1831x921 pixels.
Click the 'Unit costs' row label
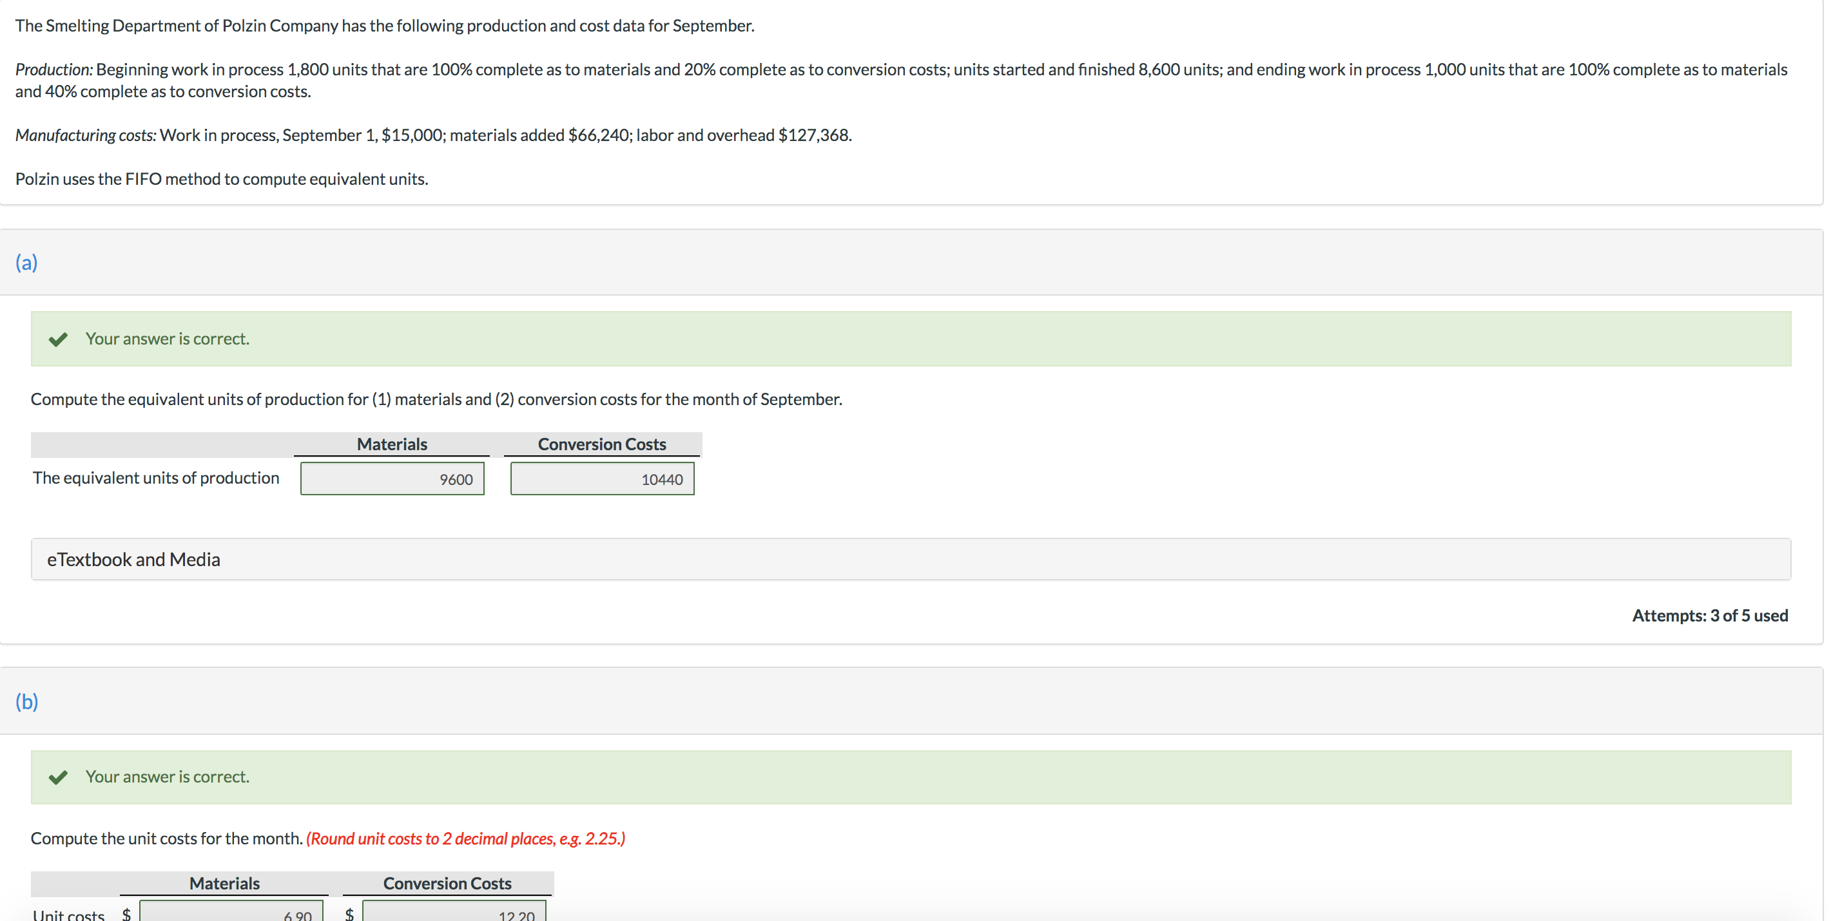pos(69,914)
